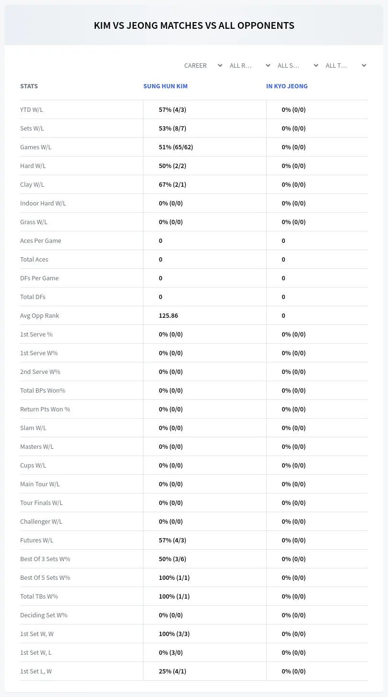This screenshot has width=388, height=697.
Task: Click Kim's Clay W/L value 67% (2/1)
Action: coord(173,184)
